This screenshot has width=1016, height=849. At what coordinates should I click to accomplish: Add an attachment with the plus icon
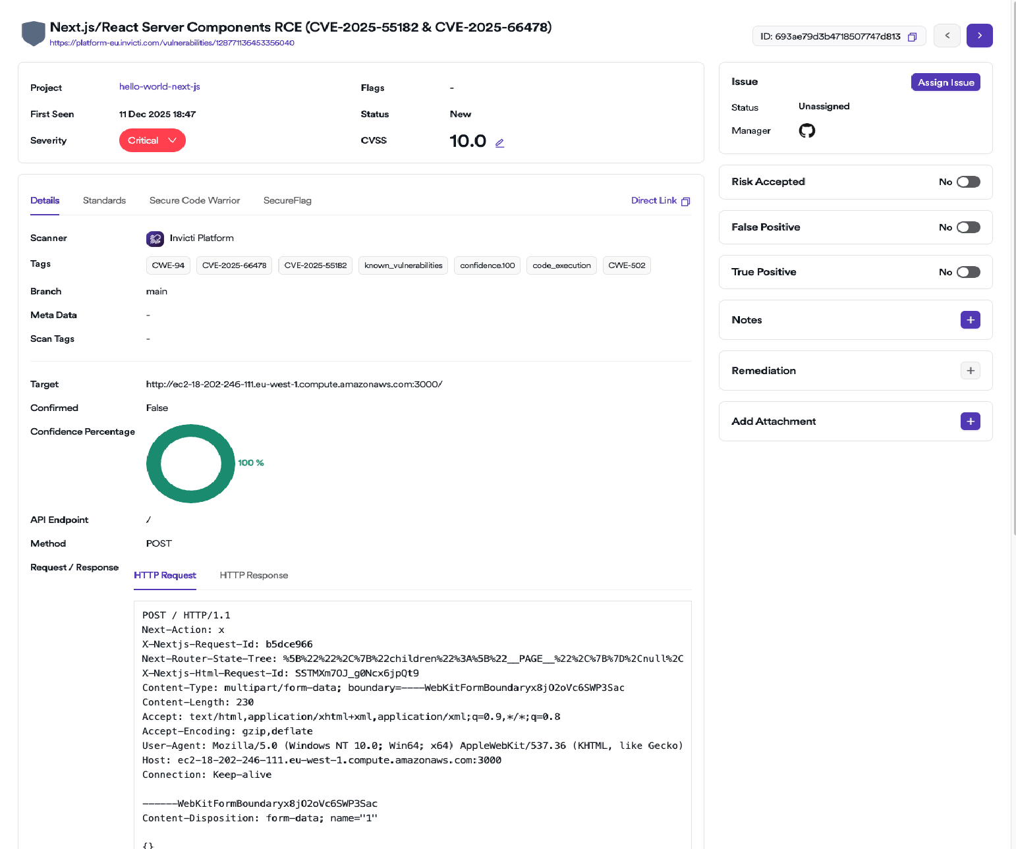point(970,422)
